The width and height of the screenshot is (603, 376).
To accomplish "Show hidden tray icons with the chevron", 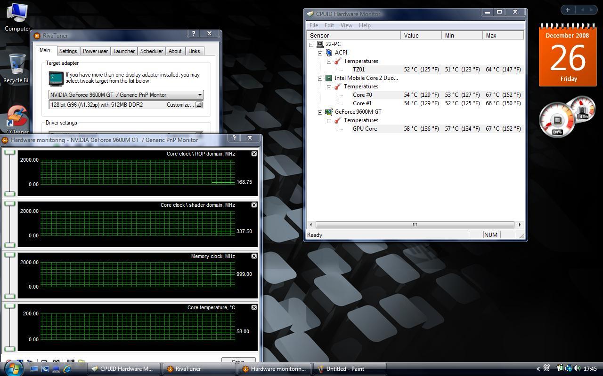I will click(538, 369).
